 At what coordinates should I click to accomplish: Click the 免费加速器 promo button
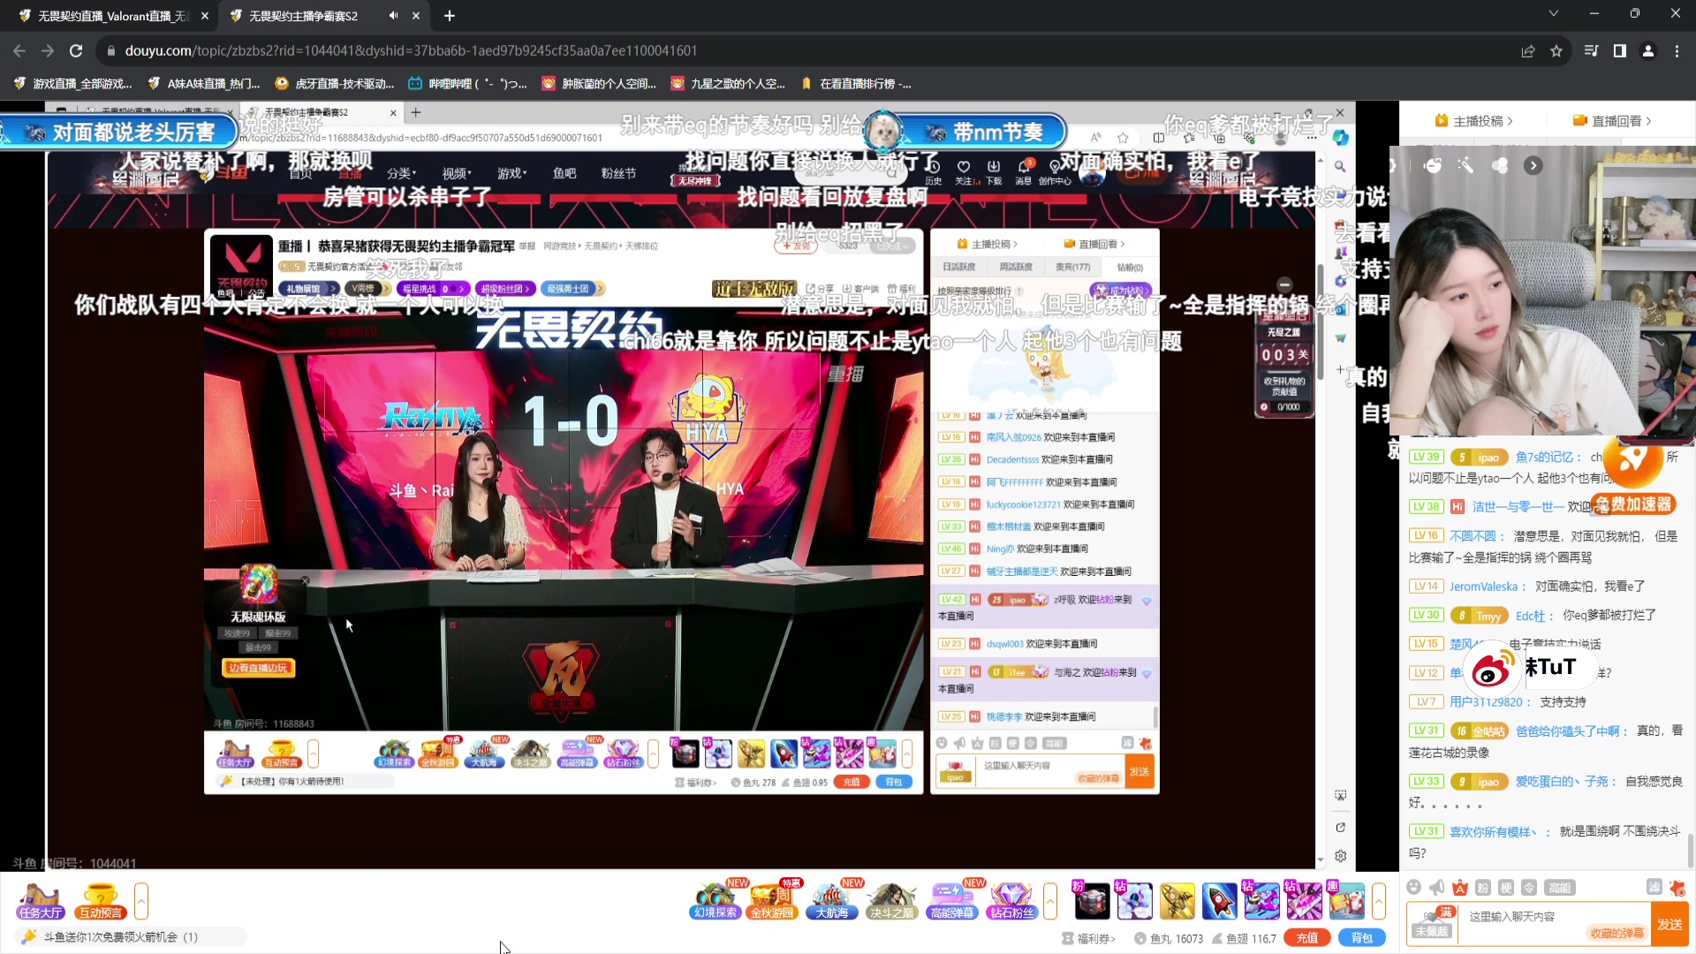click(x=1633, y=504)
